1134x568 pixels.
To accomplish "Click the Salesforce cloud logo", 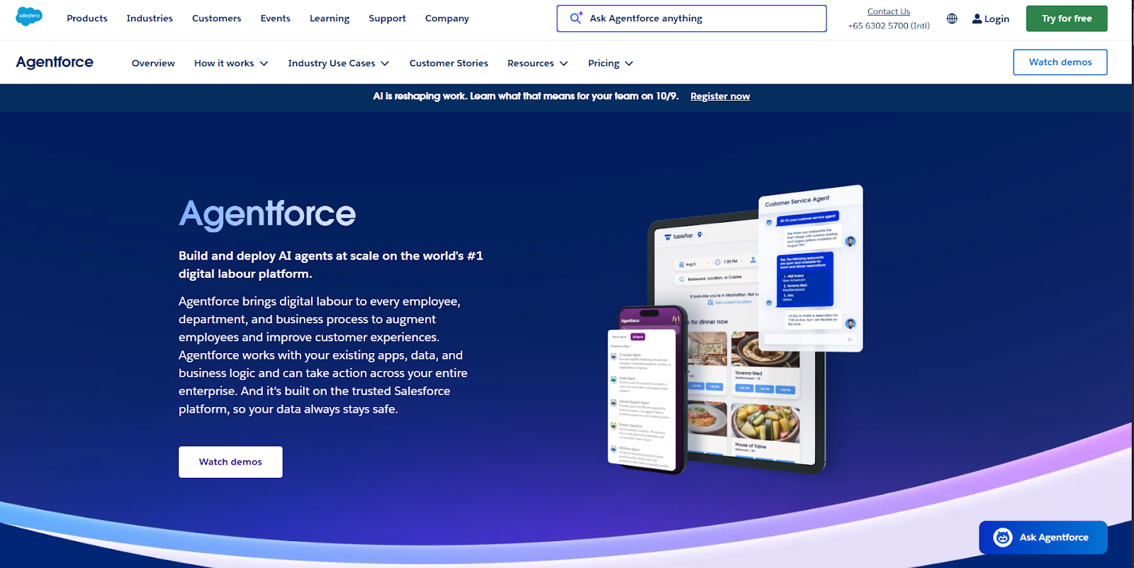I will click(x=29, y=16).
